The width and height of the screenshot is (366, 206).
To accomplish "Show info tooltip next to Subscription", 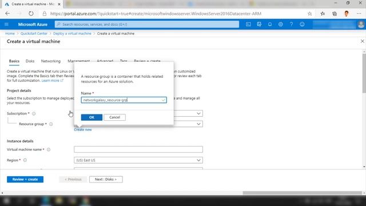I will (x=34, y=113).
